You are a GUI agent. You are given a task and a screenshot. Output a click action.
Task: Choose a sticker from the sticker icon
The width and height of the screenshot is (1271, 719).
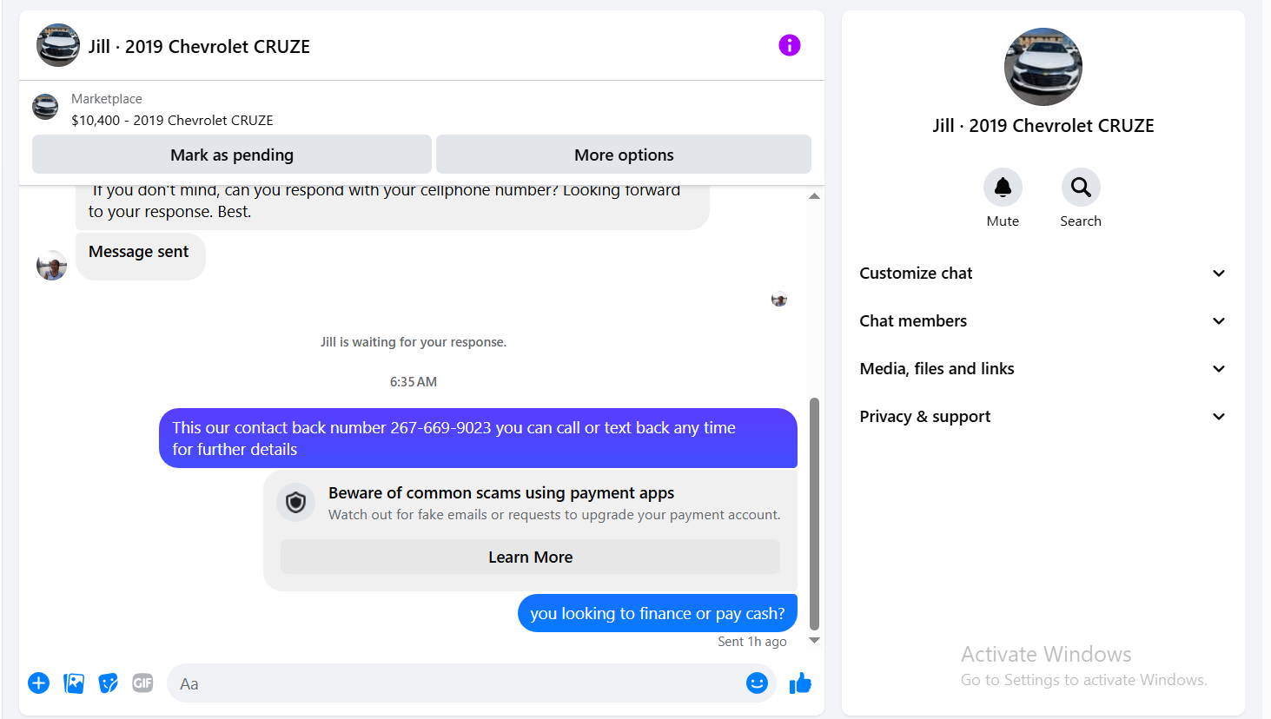tap(109, 683)
